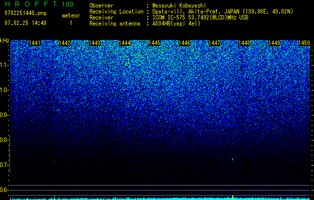Viewport: 314px width, 200px height.
Task: Click time marker 1445
Action: click(x=155, y=43)
